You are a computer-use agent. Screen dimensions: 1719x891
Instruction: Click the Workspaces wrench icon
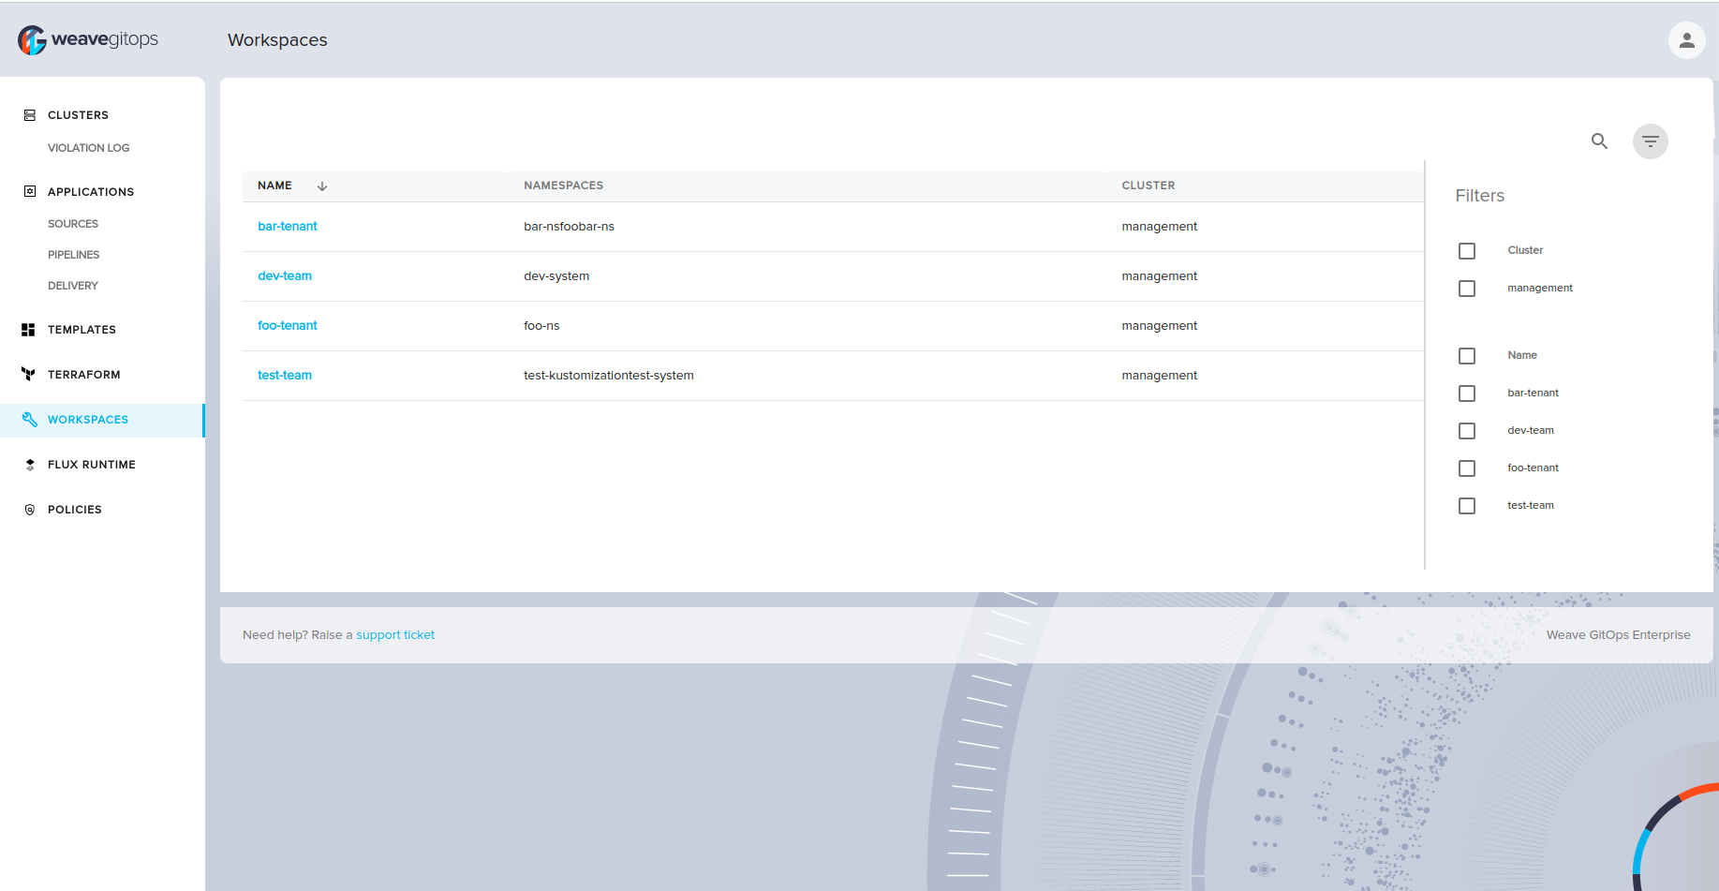(x=30, y=420)
